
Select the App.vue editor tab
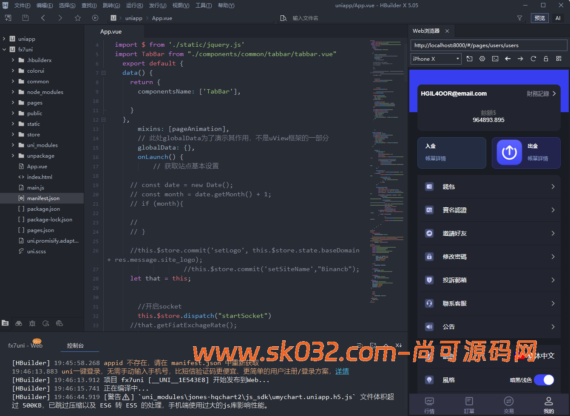pos(111,31)
